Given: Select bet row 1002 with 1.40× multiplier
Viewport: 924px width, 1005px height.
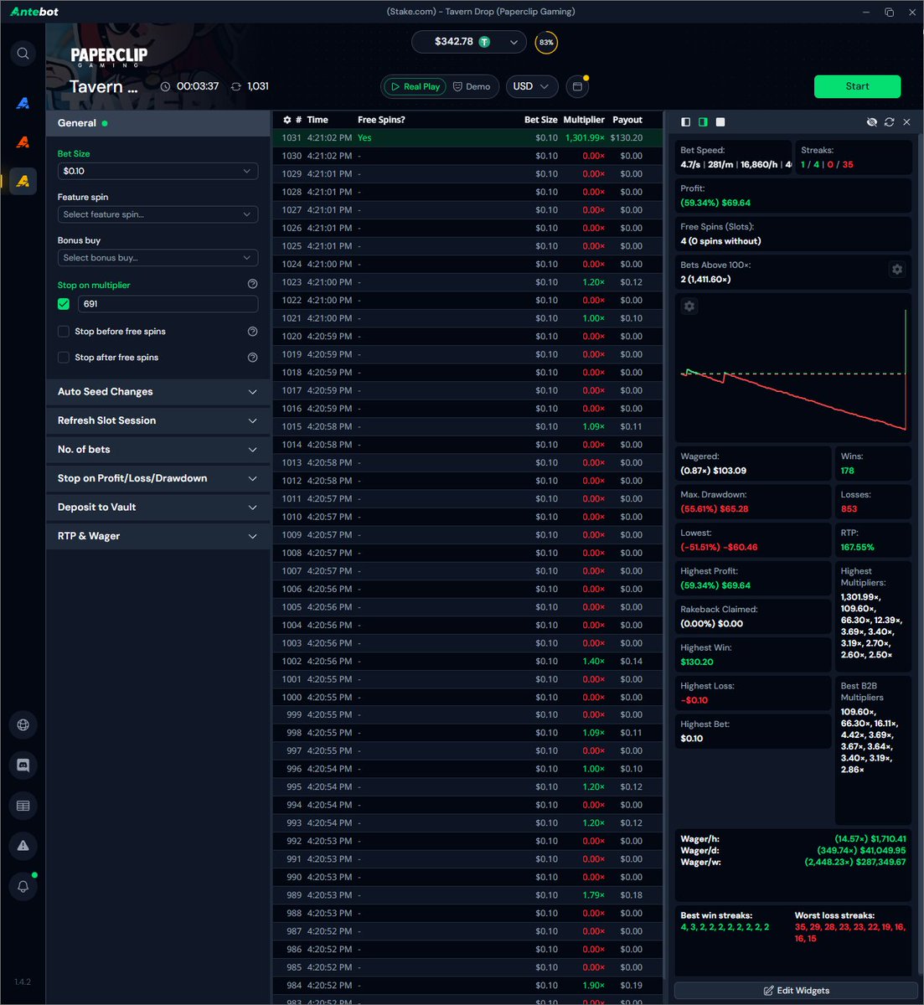Looking at the screenshot, I should click(x=467, y=662).
